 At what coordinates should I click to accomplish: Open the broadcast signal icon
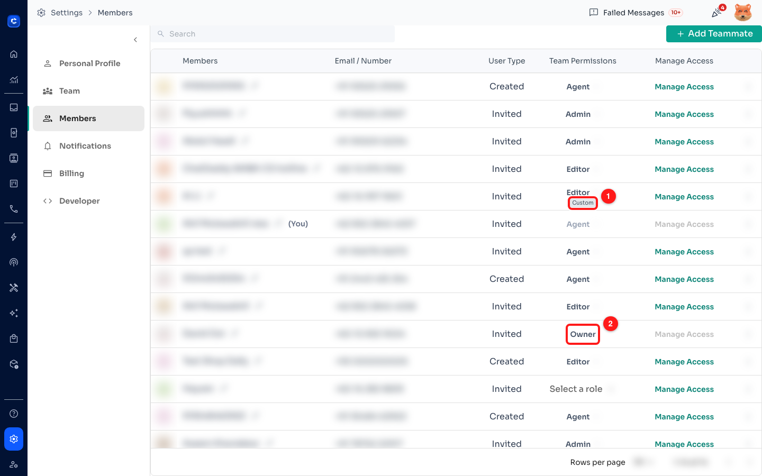pos(14,262)
